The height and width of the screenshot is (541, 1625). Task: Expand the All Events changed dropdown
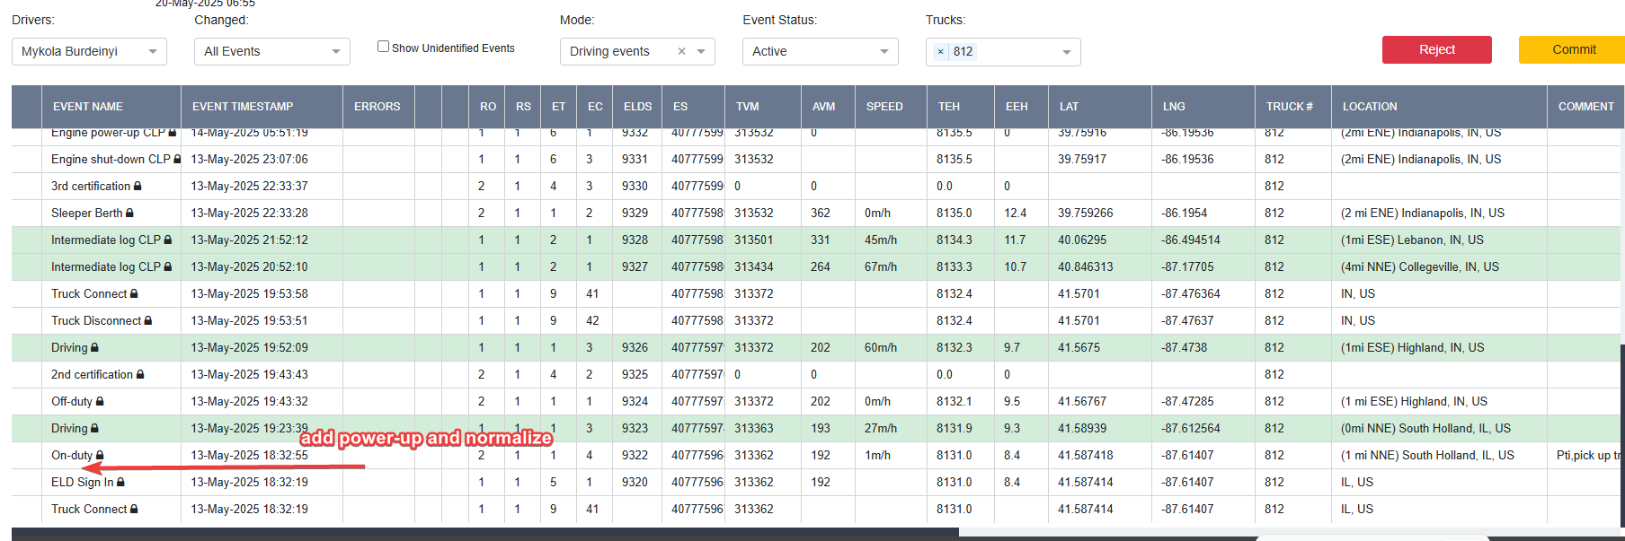[272, 51]
